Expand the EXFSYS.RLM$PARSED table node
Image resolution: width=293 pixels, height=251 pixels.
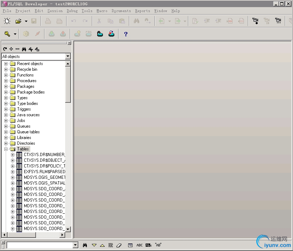[x=12, y=172]
